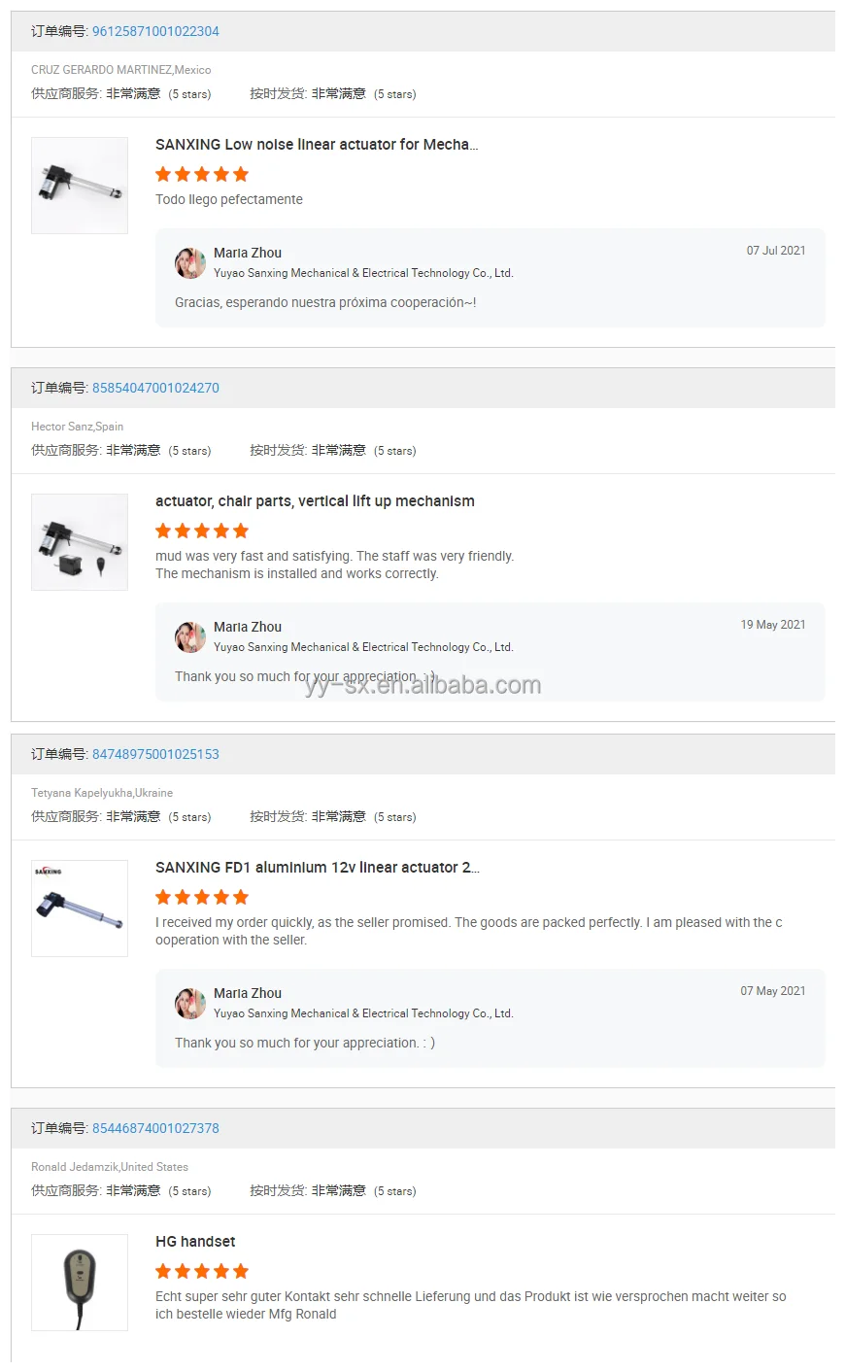
Task: Click the HG handset product image
Action: [x=80, y=1283]
